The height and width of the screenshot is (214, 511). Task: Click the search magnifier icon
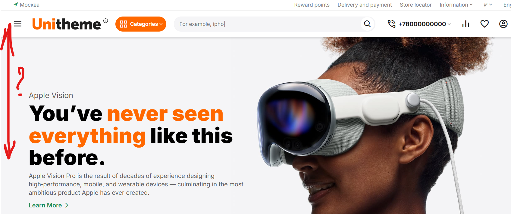tap(367, 24)
